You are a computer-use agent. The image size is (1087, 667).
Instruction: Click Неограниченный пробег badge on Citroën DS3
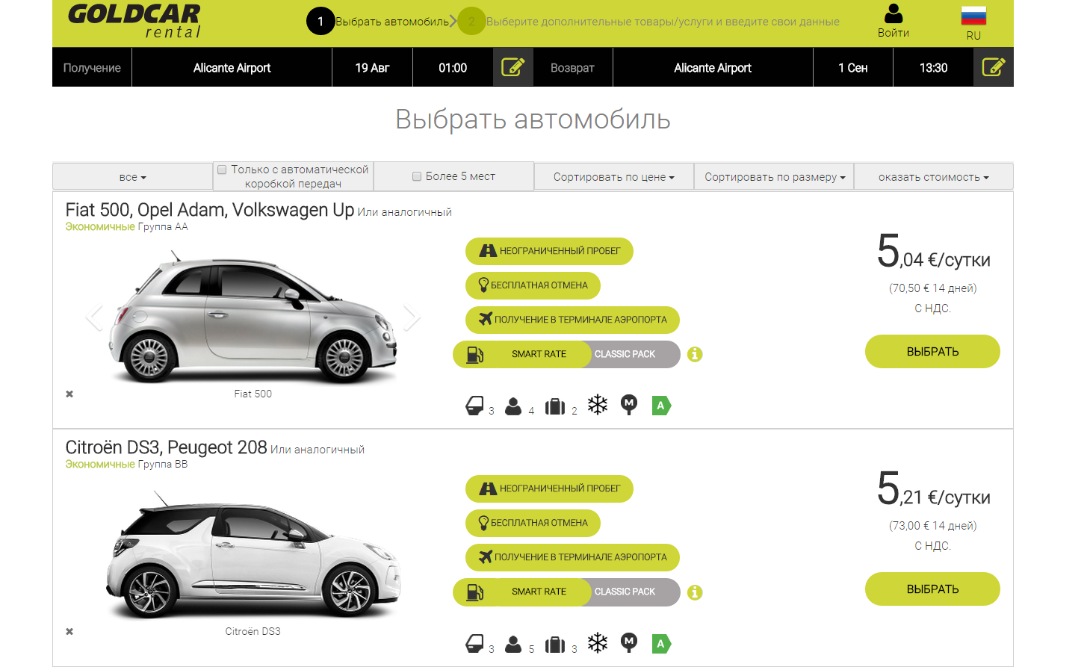tap(549, 488)
